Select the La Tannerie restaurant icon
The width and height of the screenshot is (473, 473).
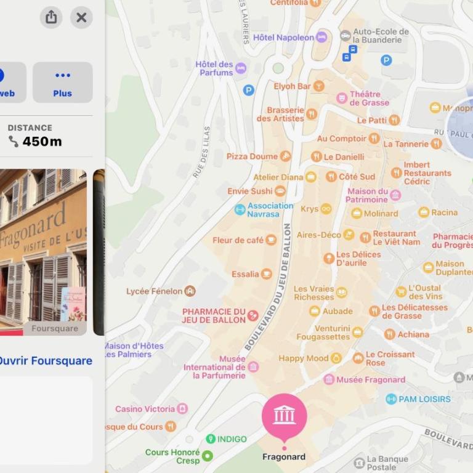pos(436,144)
